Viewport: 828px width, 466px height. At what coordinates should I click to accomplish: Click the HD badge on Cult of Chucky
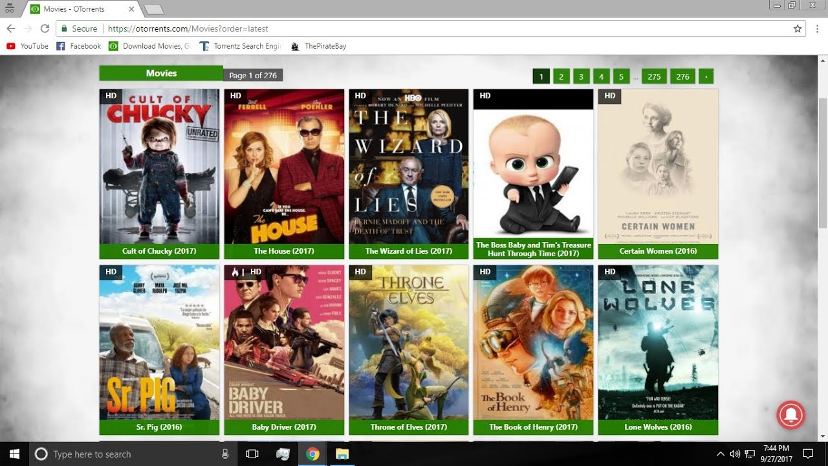tap(111, 96)
